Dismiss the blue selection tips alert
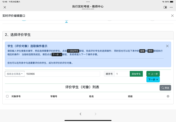176x122 pixels. coord(167,46)
